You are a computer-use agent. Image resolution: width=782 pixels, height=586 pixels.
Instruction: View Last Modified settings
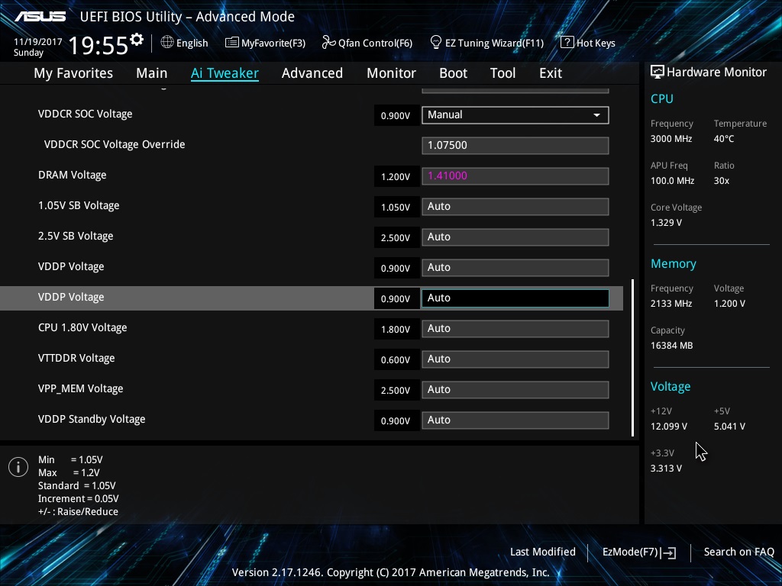tap(543, 552)
